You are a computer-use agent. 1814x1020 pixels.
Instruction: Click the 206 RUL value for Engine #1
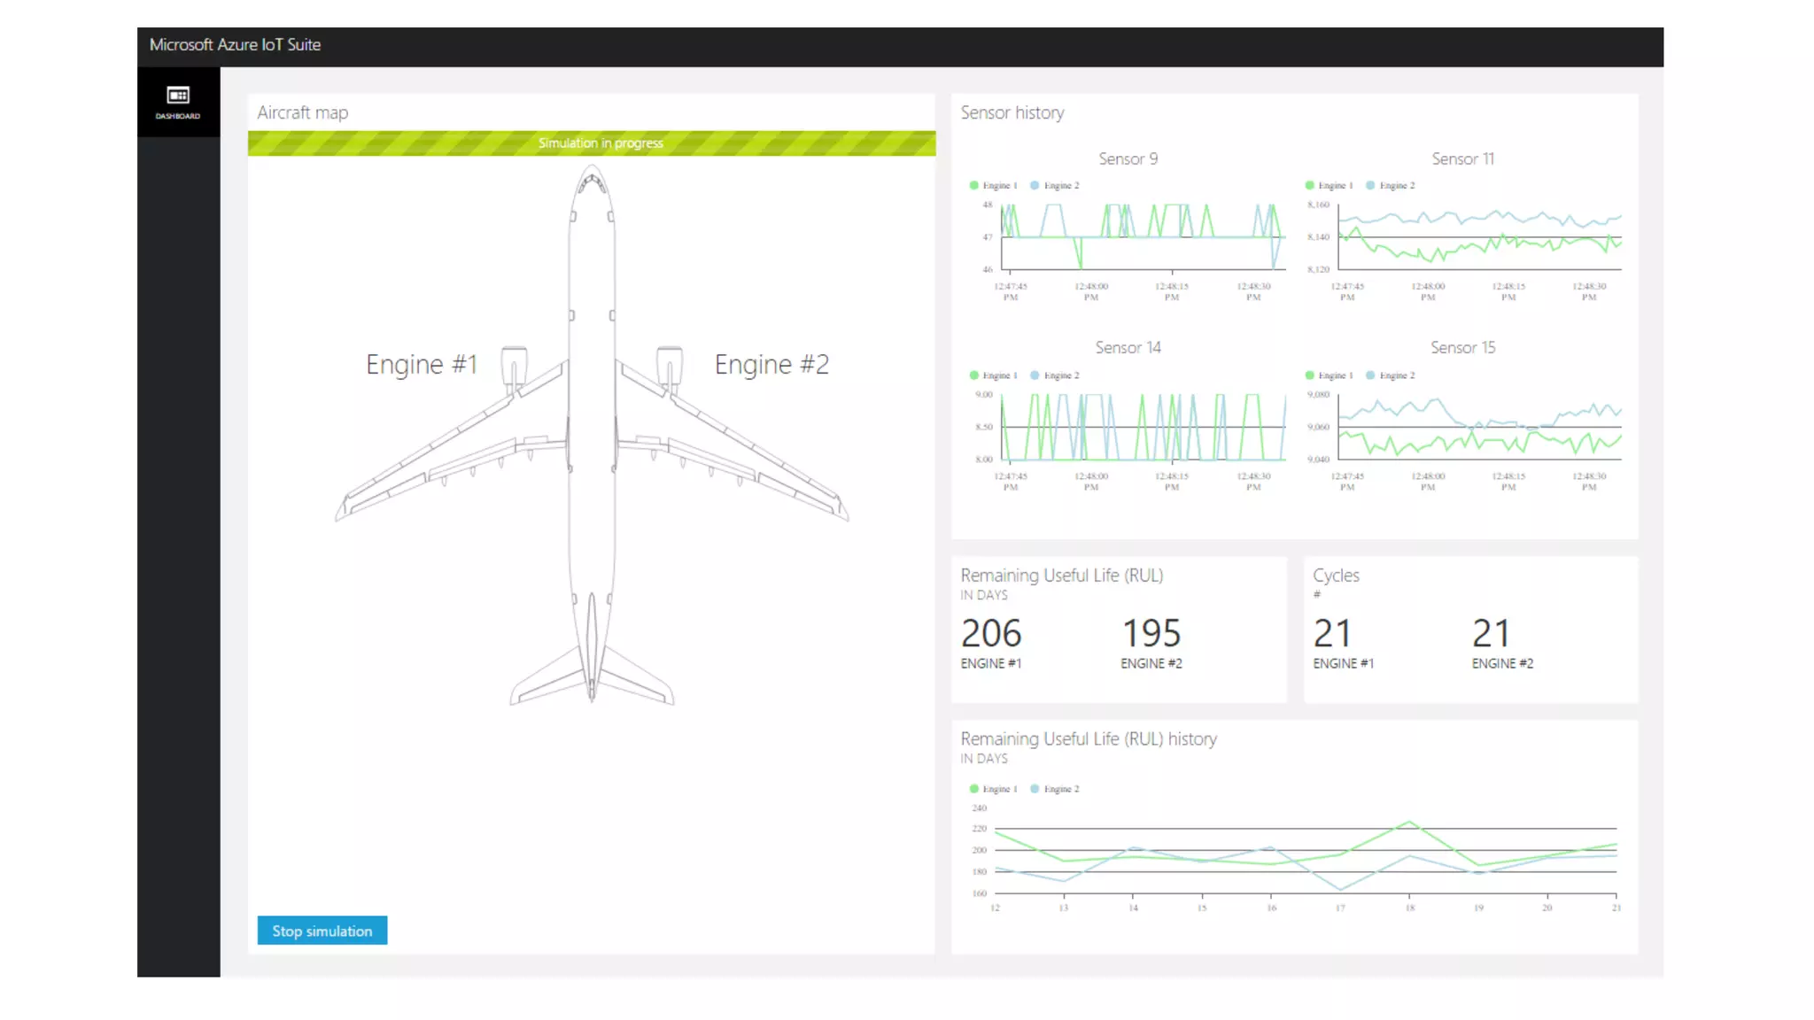(x=991, y=634)
